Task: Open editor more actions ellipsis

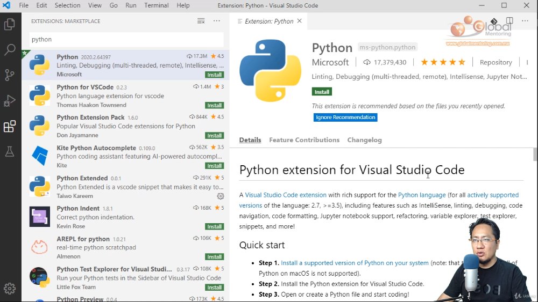Action: [x=525, y=21]
